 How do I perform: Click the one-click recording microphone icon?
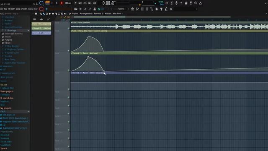pos(176,3)
